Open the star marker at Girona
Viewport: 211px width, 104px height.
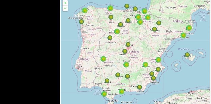[189, 28]
